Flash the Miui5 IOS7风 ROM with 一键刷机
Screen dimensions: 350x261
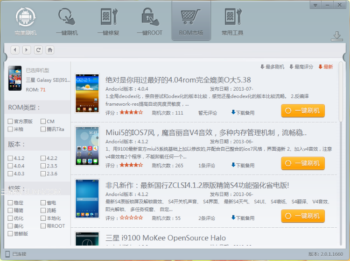(x=303, y=163)
